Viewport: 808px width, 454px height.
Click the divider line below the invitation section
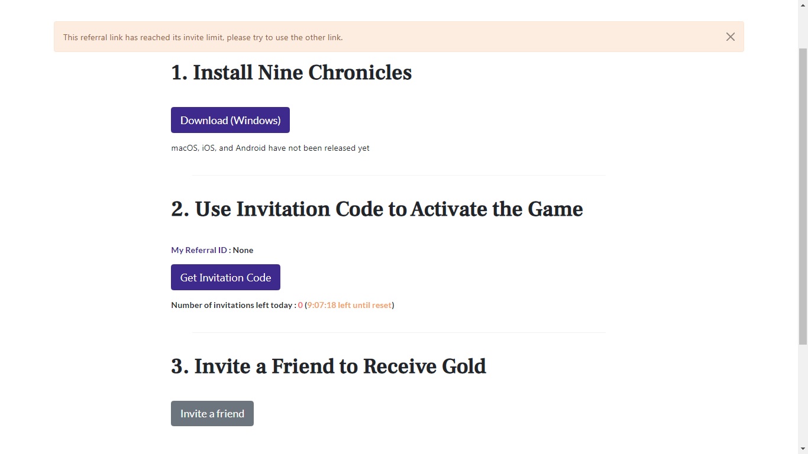click(x=398, y=332)
